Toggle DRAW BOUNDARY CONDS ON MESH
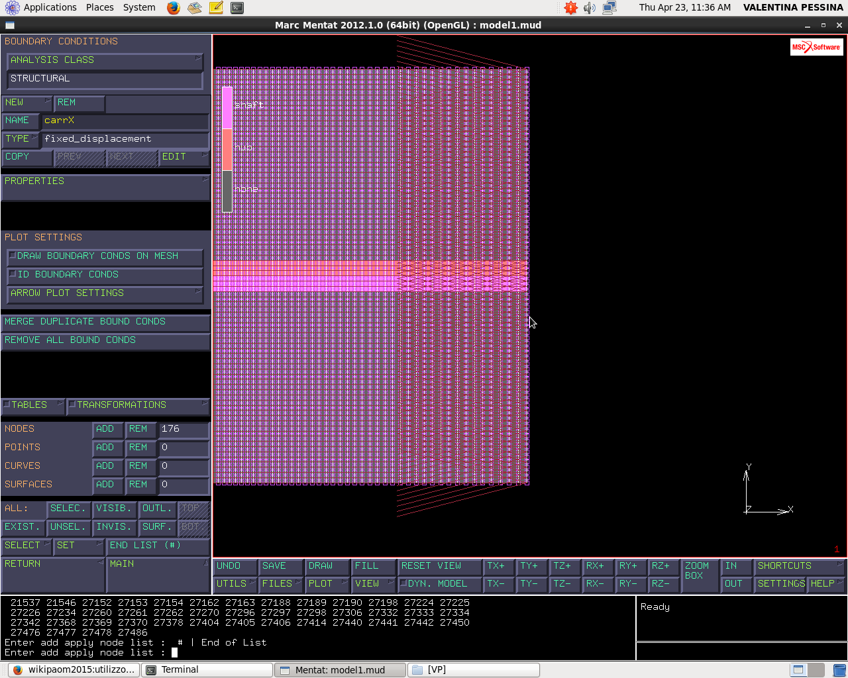This screenshot has height=678, width=848. pos(105,256)
